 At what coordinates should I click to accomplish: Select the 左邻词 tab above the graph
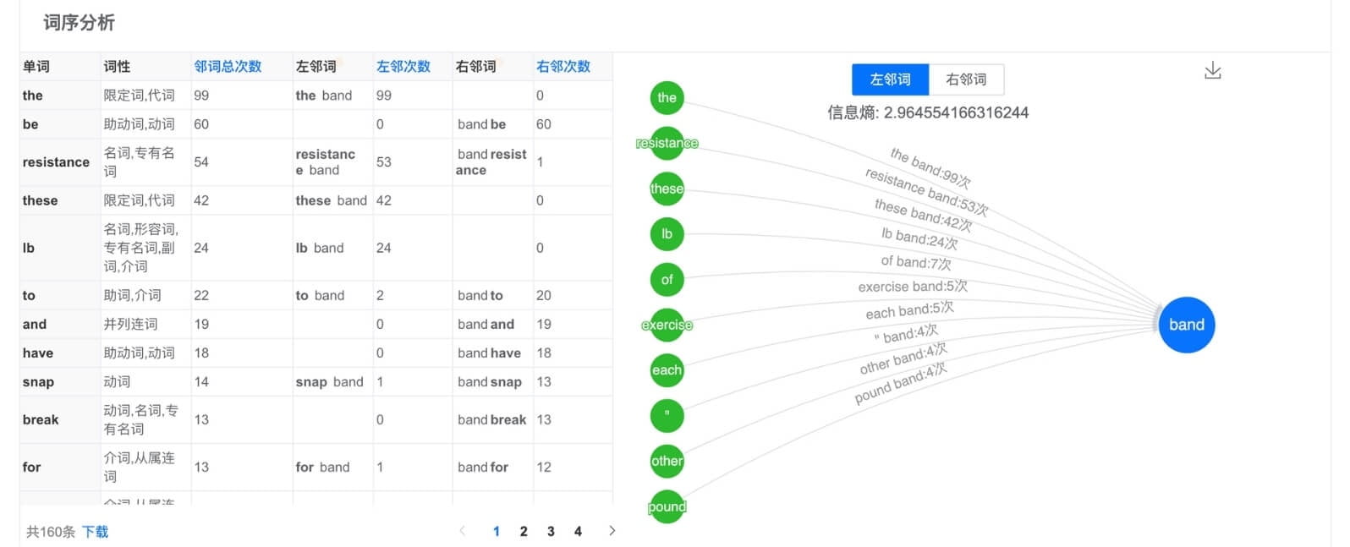click(890, 79)
